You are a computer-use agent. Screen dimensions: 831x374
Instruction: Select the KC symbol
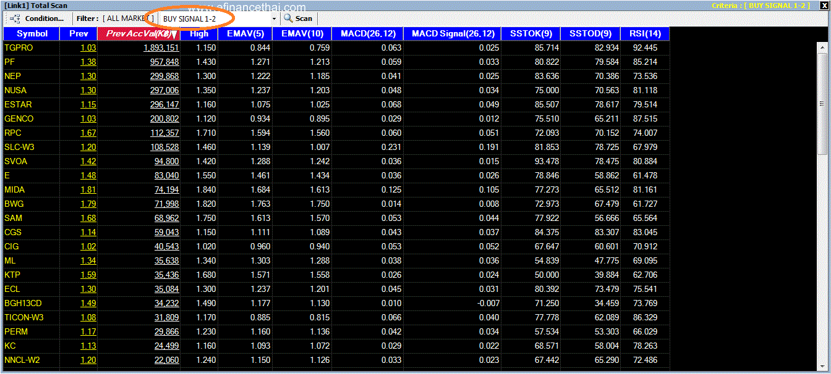click(x=10, y=346)
